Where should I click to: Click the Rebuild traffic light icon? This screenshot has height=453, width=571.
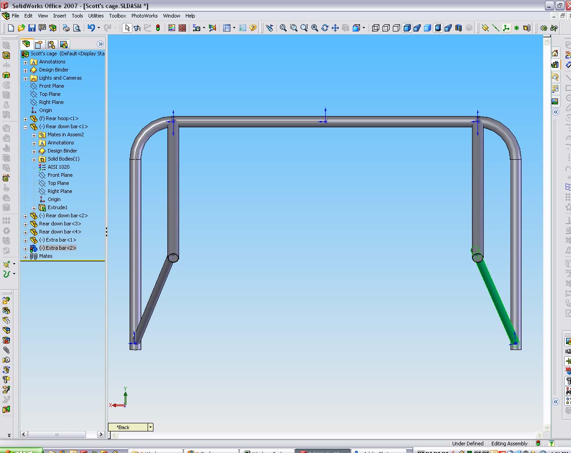[158, 28]
